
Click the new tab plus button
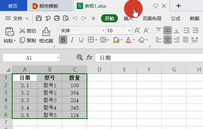pyautogui.click(x=178, y=6)
